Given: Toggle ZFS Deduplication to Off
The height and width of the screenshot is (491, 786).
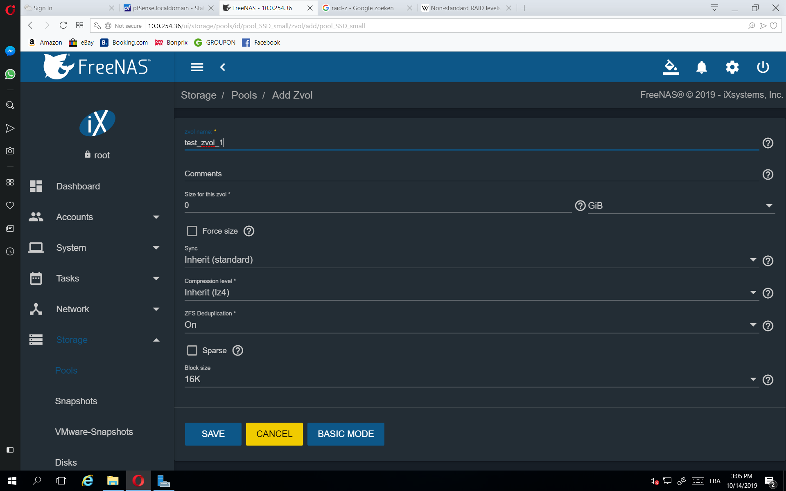Looking at the screenshot, I should point(471,324).
